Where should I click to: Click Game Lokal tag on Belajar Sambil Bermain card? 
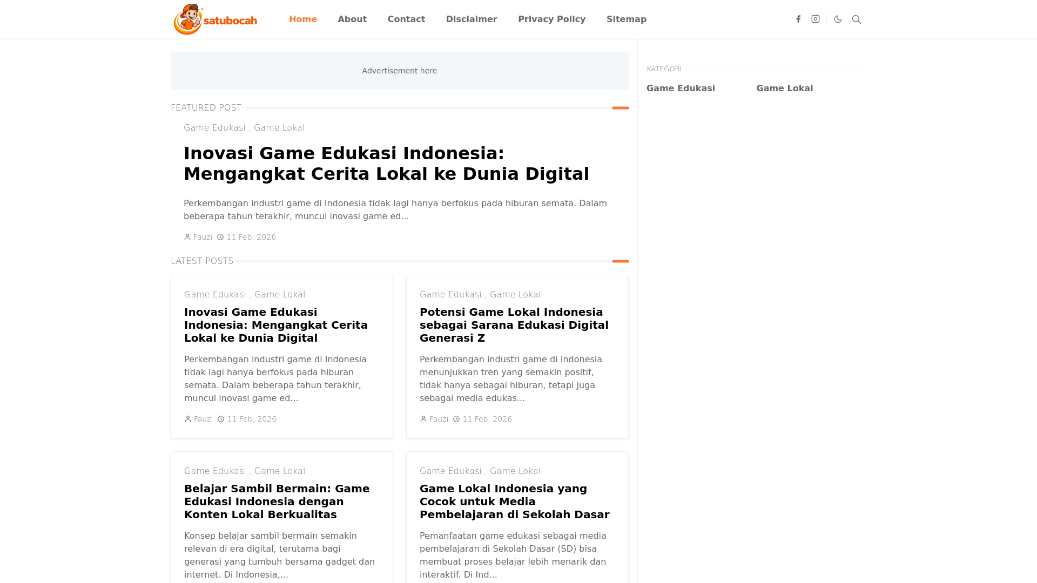point(280,471)
